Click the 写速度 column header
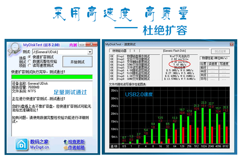This screenshot has width=240, height=161. coord(224,64)
